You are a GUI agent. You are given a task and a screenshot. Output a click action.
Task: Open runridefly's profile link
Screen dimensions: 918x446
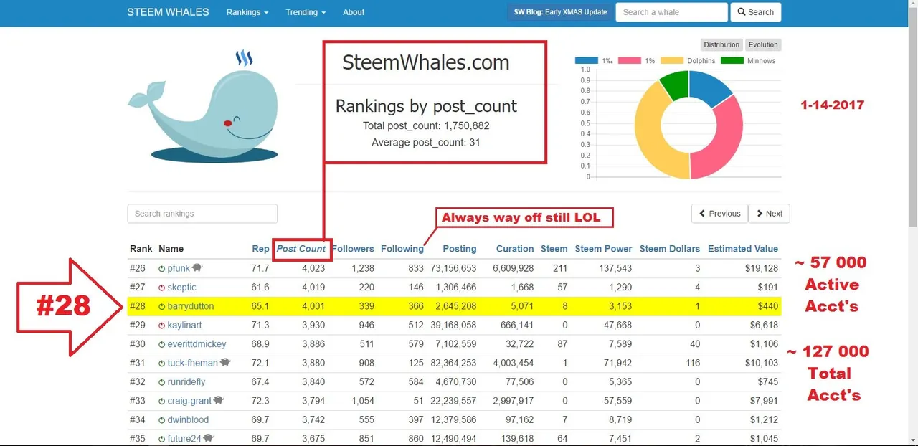click(186, 383)
